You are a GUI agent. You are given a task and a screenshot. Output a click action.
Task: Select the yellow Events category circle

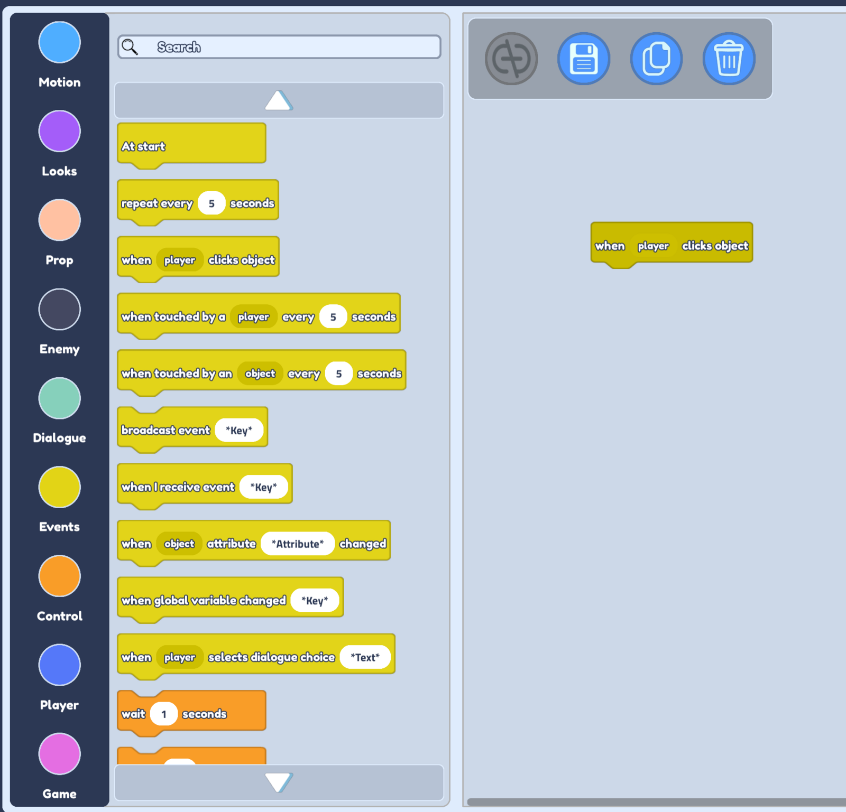(59, 487)
